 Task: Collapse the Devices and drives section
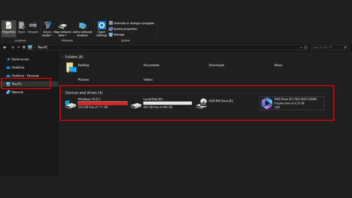[63, 92]
